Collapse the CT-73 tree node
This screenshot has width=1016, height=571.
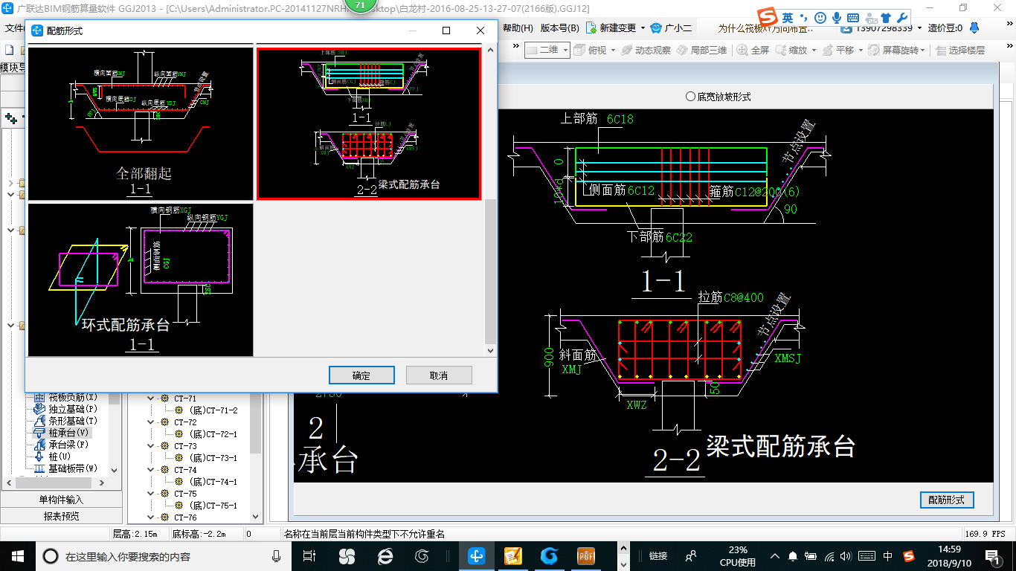click(151, 446)
